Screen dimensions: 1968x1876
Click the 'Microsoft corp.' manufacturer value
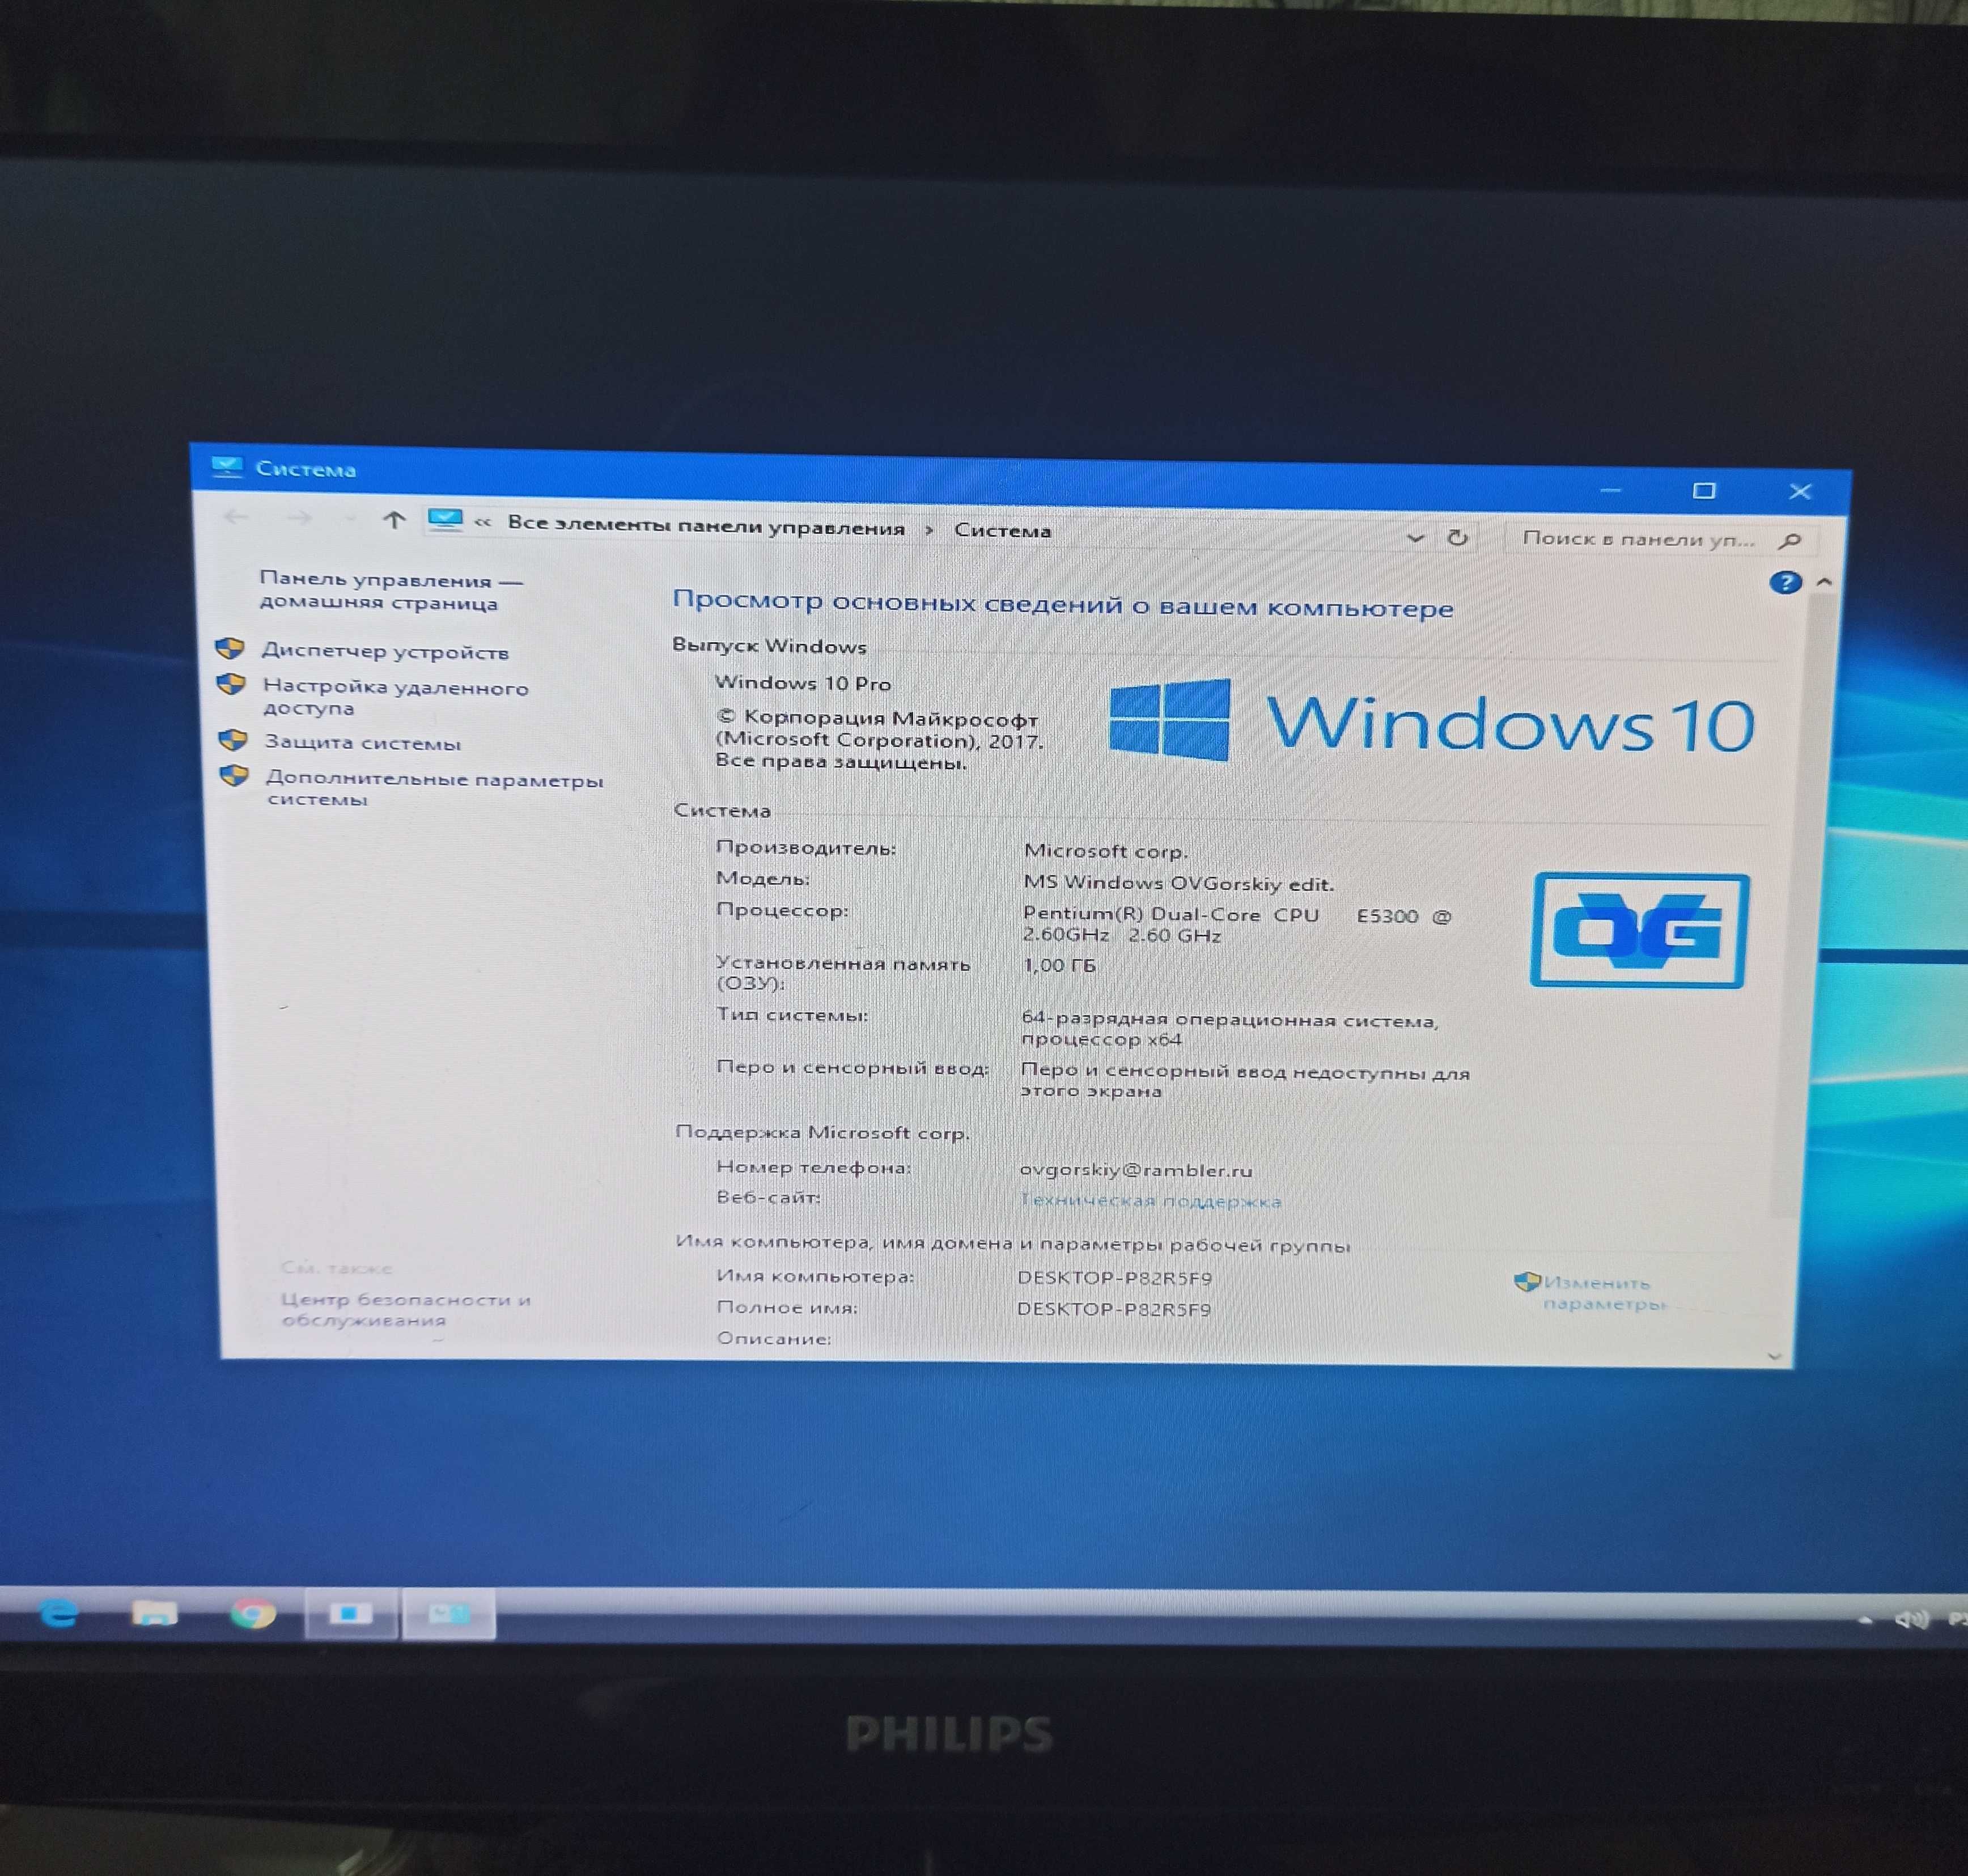1105,851
